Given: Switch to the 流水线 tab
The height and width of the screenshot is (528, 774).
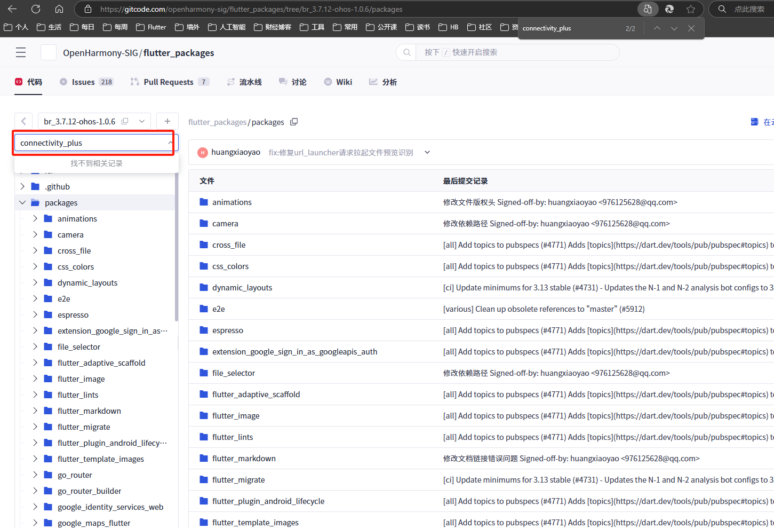Looking at the screenshot, I should click(x=244, y=82).
